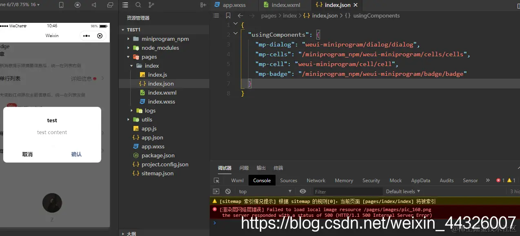520x236 pixels.
Task: Click the outline list icon in editor toolbar
Action: pos(216,15)
